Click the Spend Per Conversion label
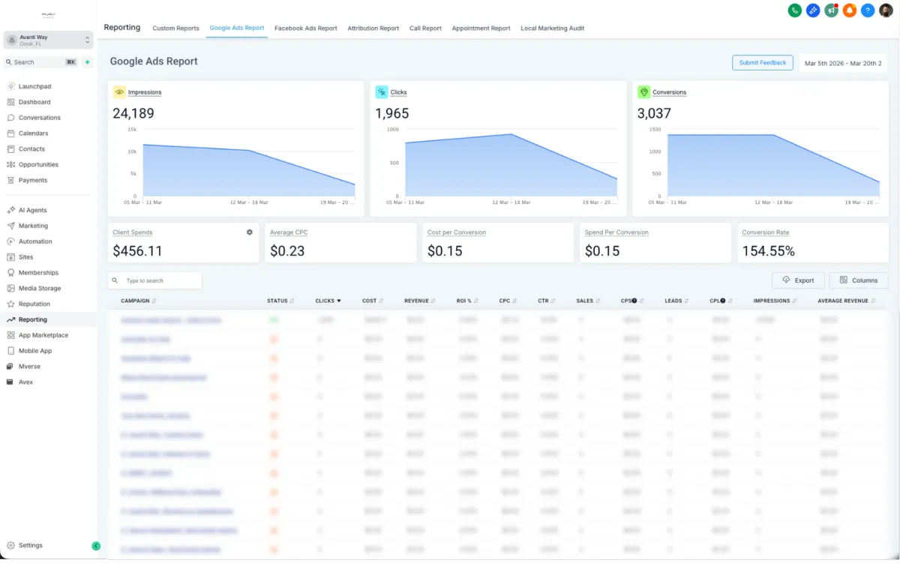900x569 pixels. pos(616,232)
